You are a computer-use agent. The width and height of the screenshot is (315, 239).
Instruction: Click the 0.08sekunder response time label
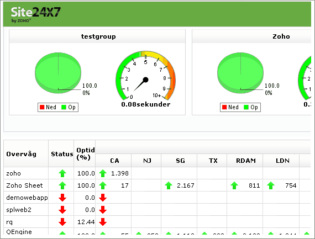(x=146, y=104)
